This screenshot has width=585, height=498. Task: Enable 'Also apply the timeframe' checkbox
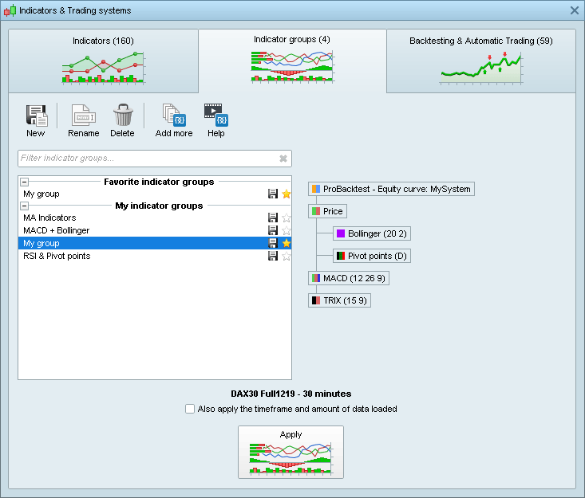pos(190,409)
